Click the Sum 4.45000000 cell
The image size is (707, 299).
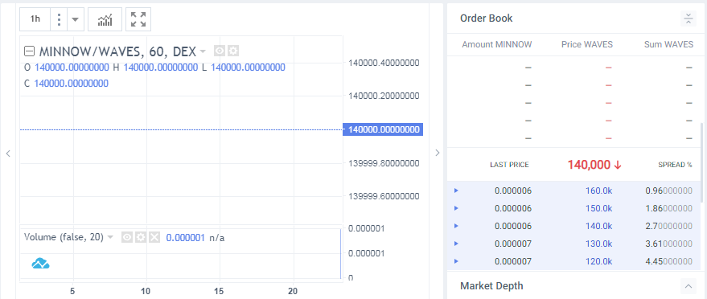coord(668,261)
